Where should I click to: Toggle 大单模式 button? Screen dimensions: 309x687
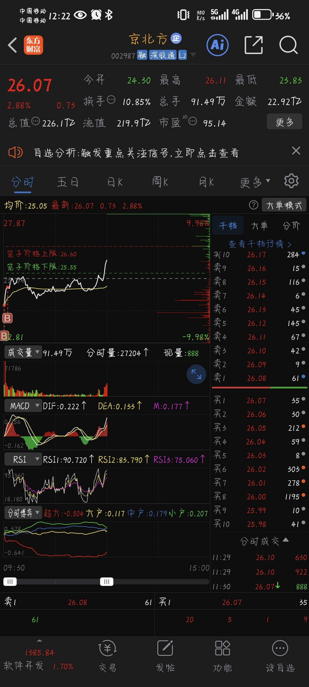click(x=284, y=205)
